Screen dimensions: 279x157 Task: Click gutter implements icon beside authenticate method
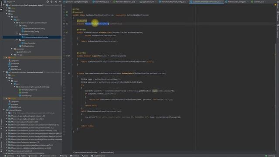click(67, 33)
